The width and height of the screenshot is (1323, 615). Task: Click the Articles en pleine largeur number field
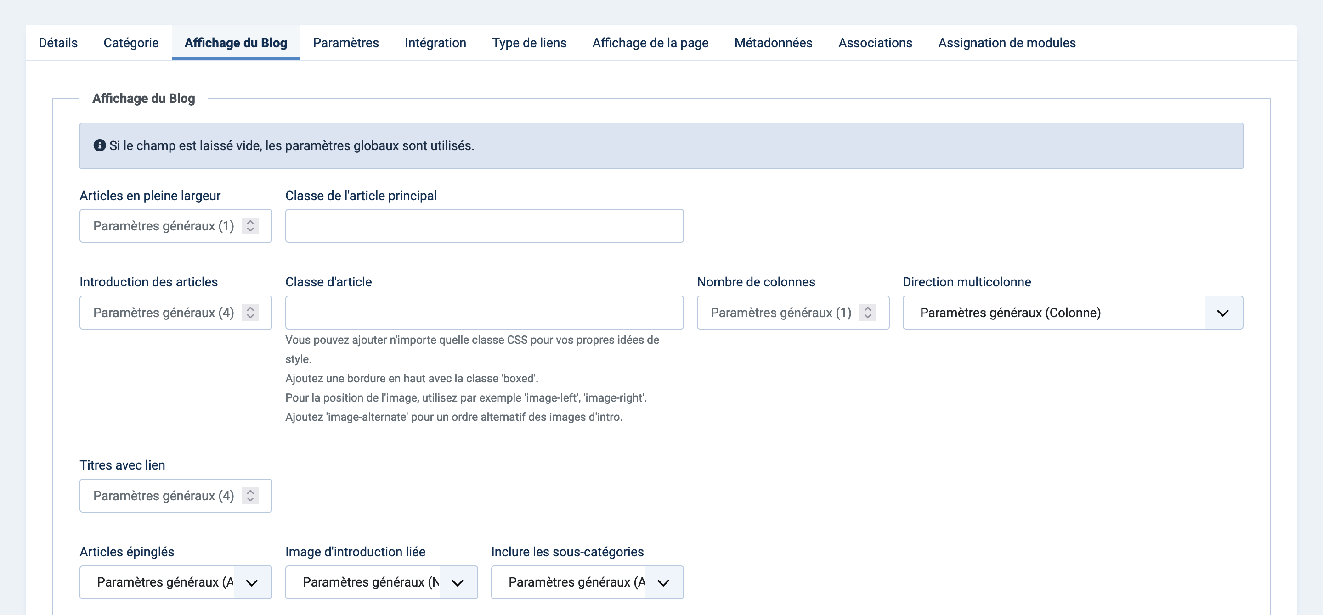[175, 226]
